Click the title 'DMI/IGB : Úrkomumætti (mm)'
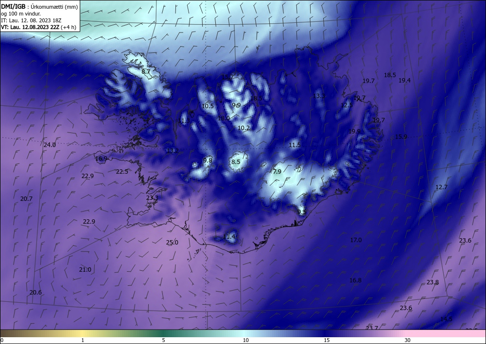Screen dimensions: 486x344 [x=39, y=7]
